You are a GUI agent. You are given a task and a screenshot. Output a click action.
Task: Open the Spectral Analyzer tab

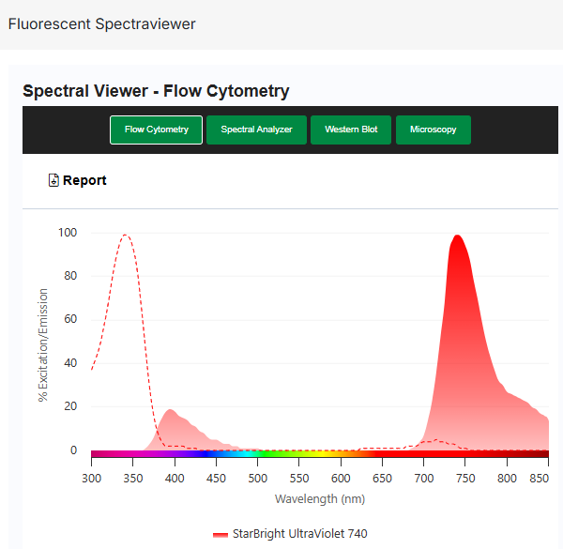point(256,130)
